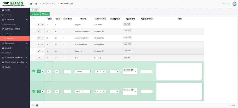Image resolution: width=238 pixels, height=108 pixels.
Task: Select the unedited Closing row checkbox
Action: coord(33,58)
